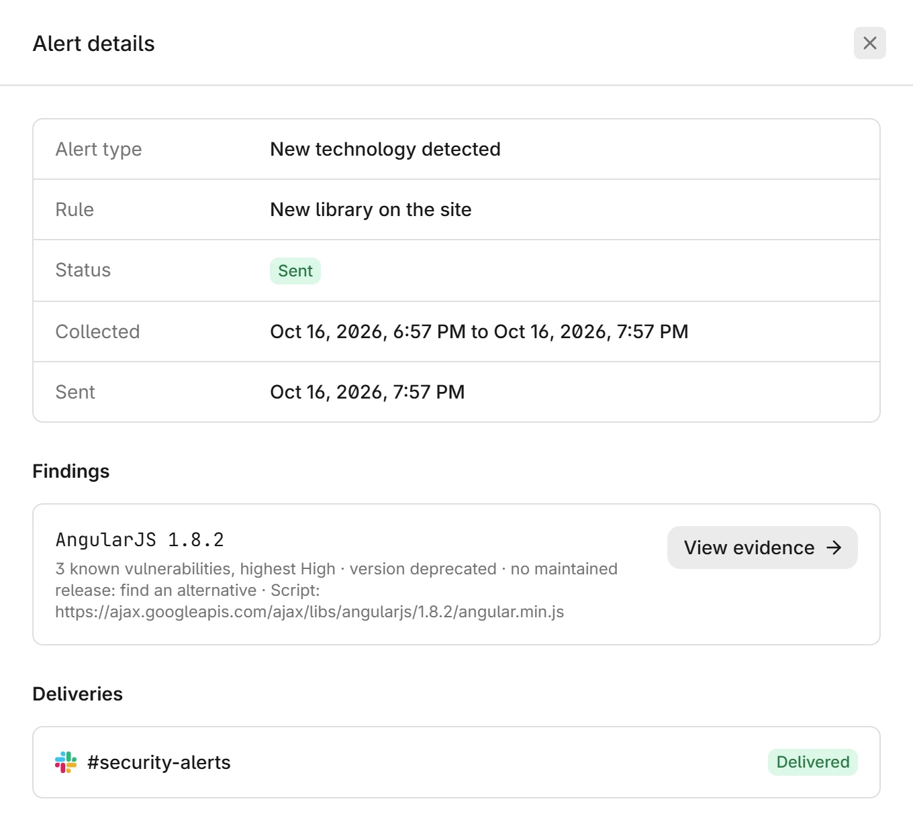Viewport: 913px width, 830px height.
Task: Select the "New technology detected" value
Action: pos(385,149)
